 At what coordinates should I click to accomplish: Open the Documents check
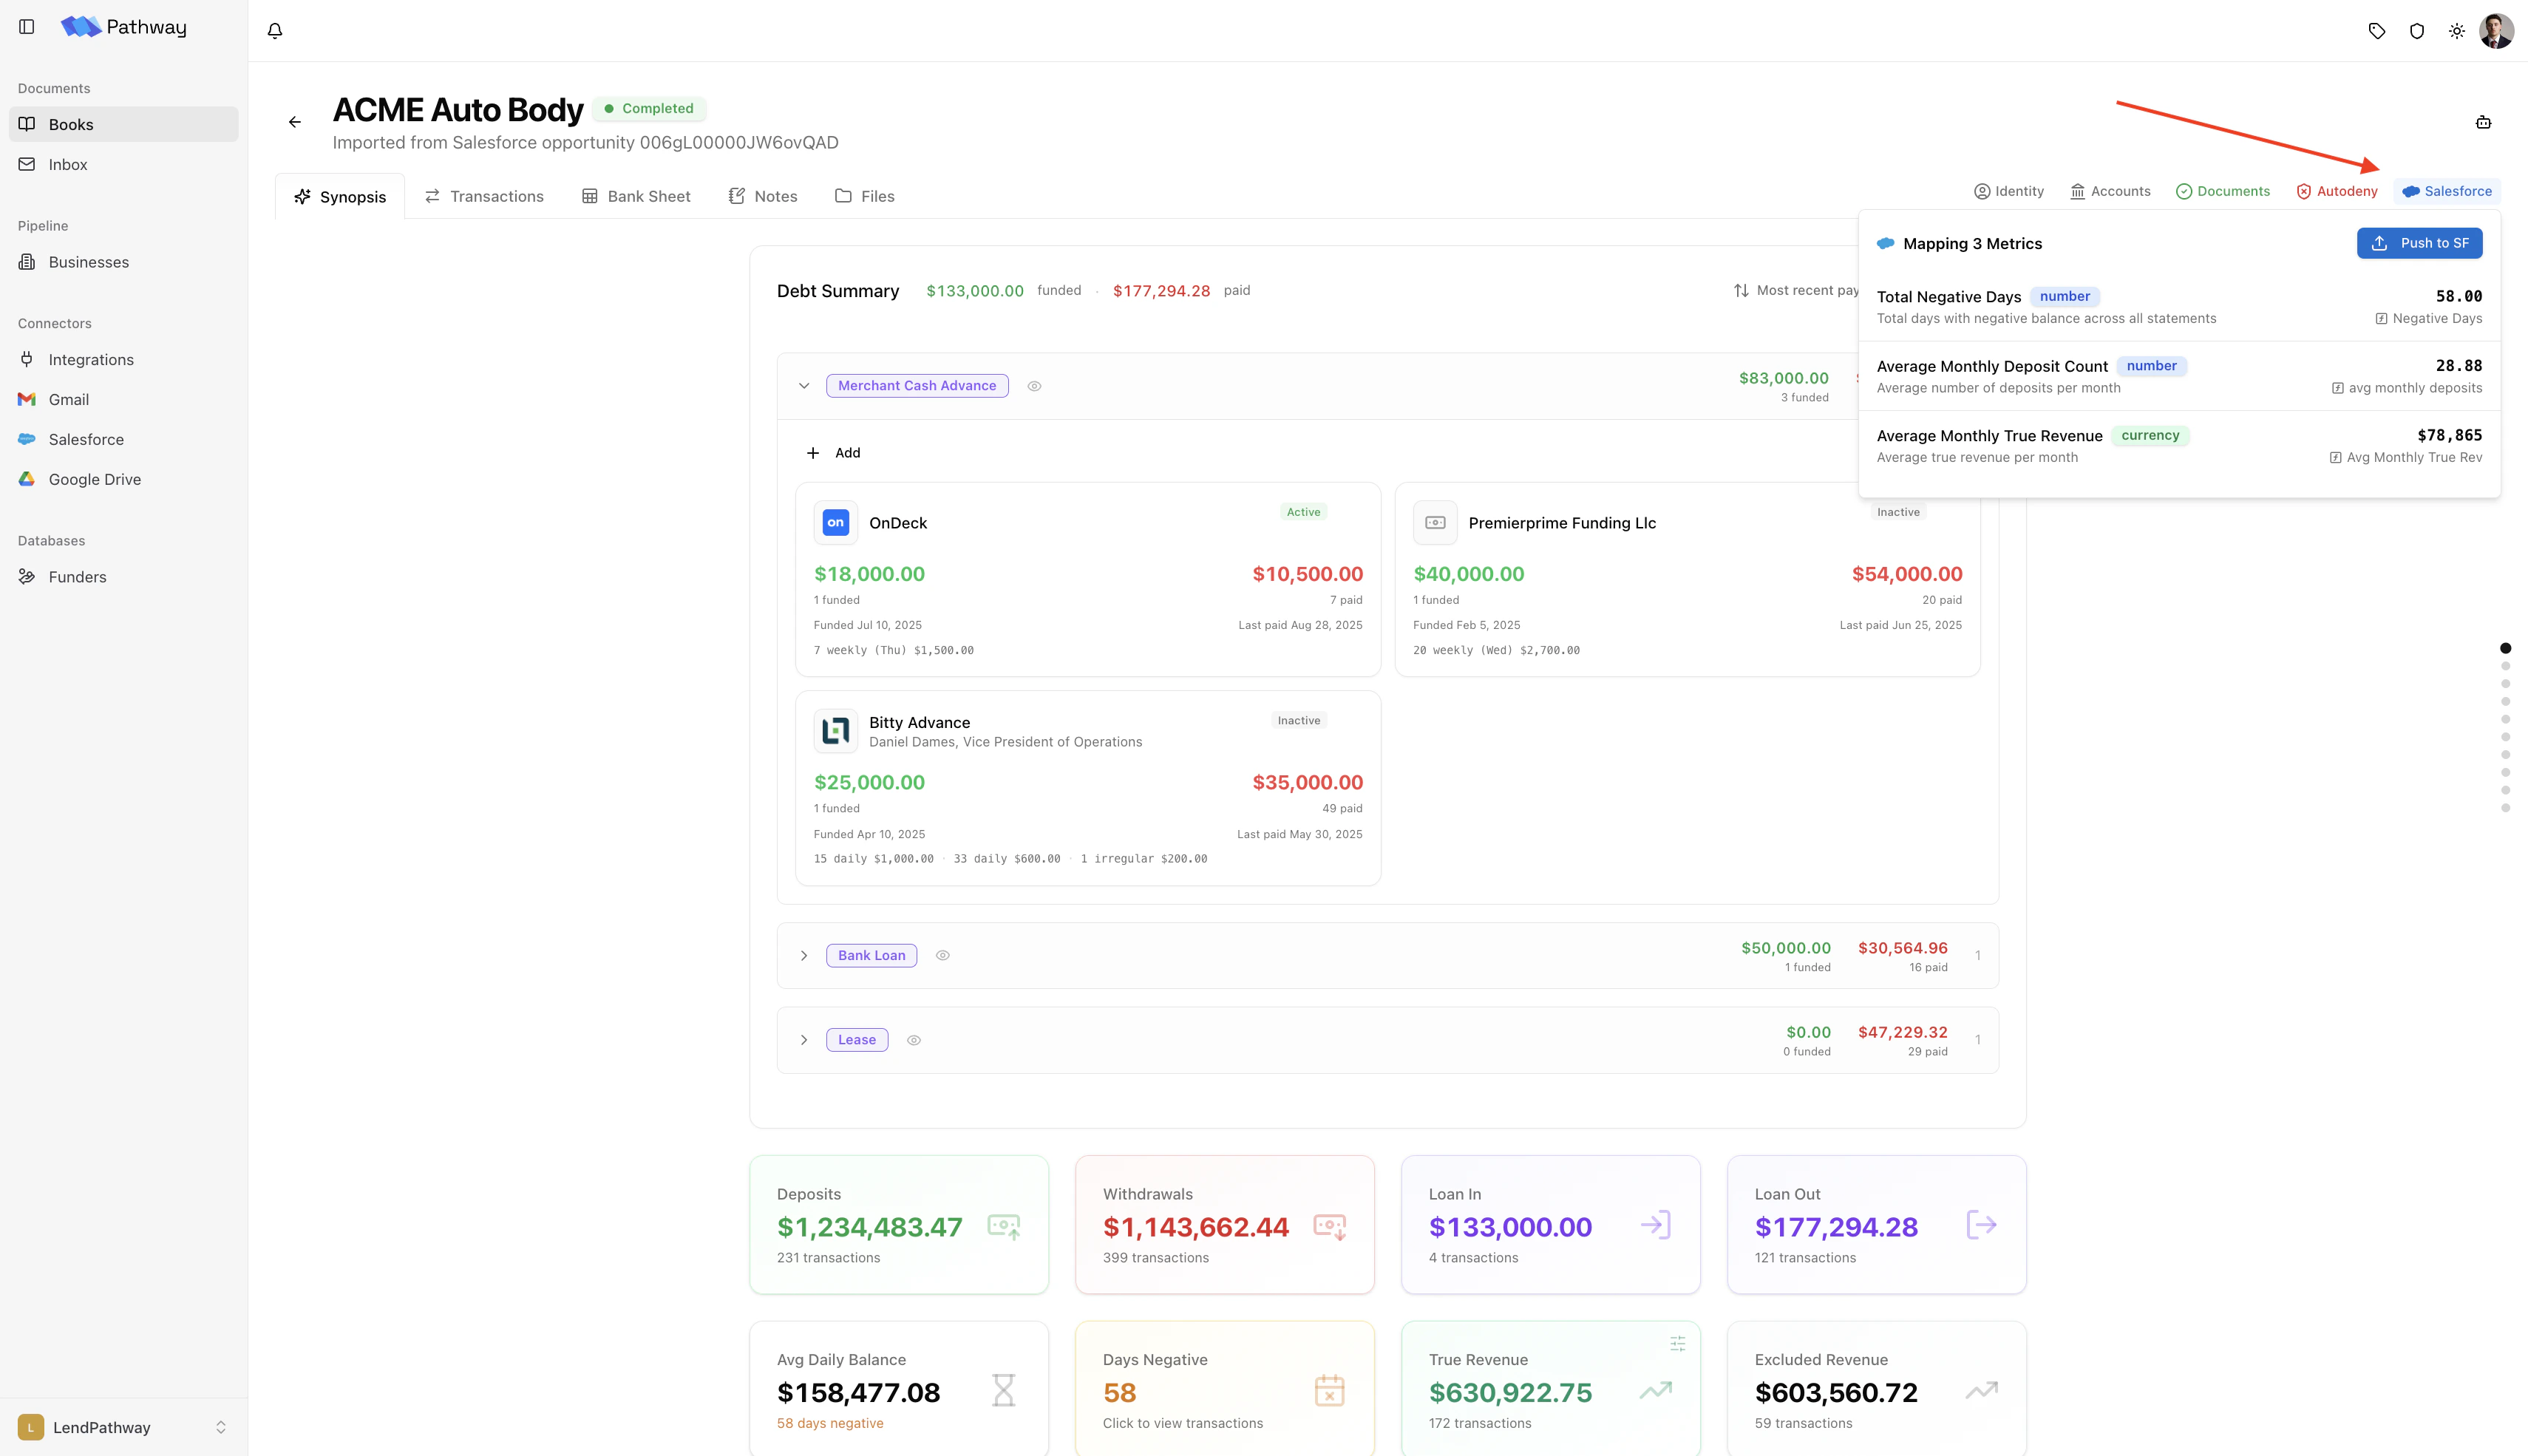coord(2223,191)
